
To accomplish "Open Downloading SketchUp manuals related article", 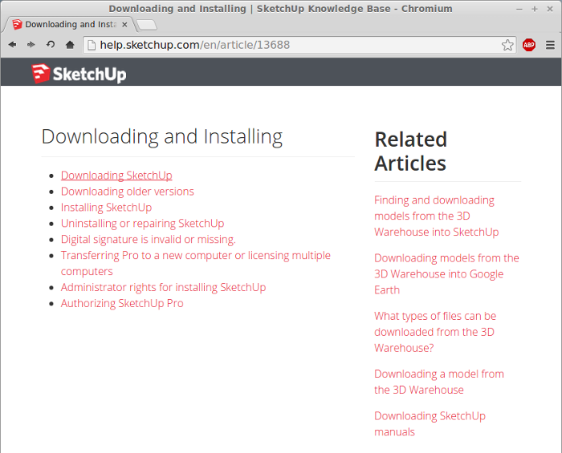I will click(x=430, y=424).
